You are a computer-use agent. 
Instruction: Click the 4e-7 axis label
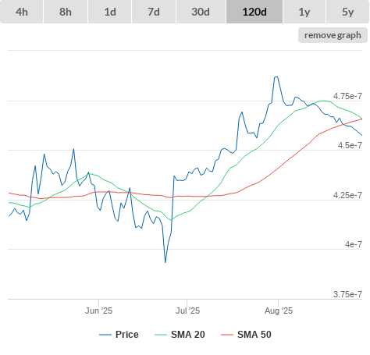click(354, 244)
